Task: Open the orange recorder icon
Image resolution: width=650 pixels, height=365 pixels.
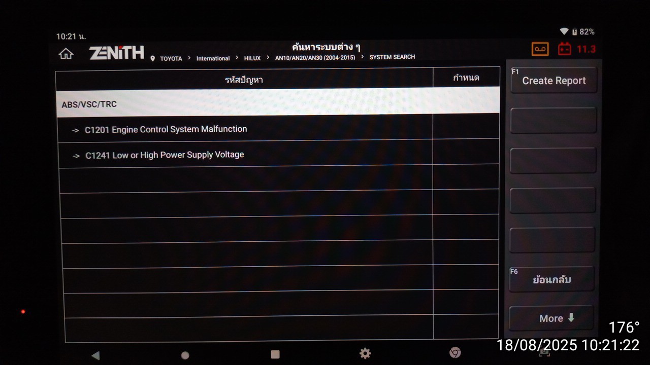Action: coord(540,49)
